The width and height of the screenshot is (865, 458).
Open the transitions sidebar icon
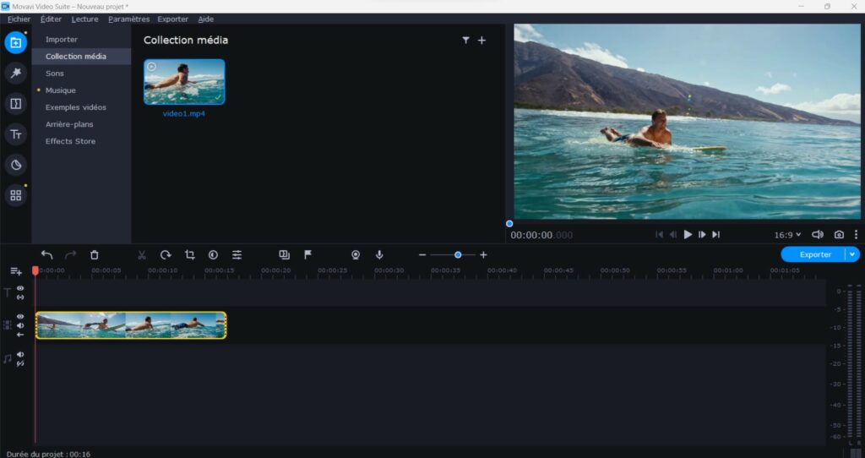(15, 104)
